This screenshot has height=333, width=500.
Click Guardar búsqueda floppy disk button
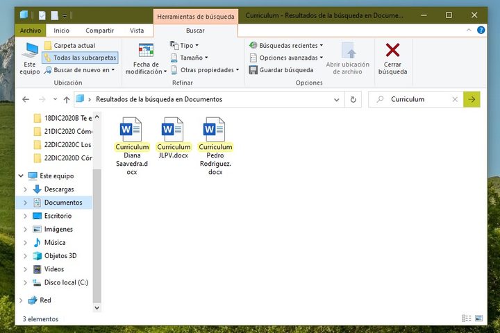(281, 70)
